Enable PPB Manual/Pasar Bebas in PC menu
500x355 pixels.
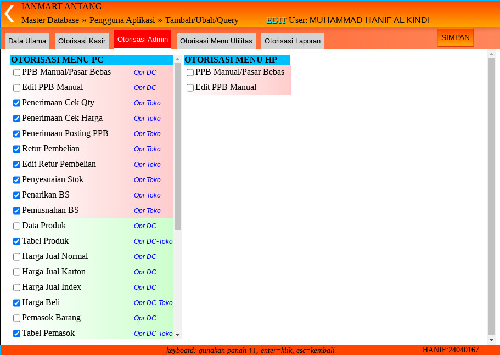coord(17,72)
